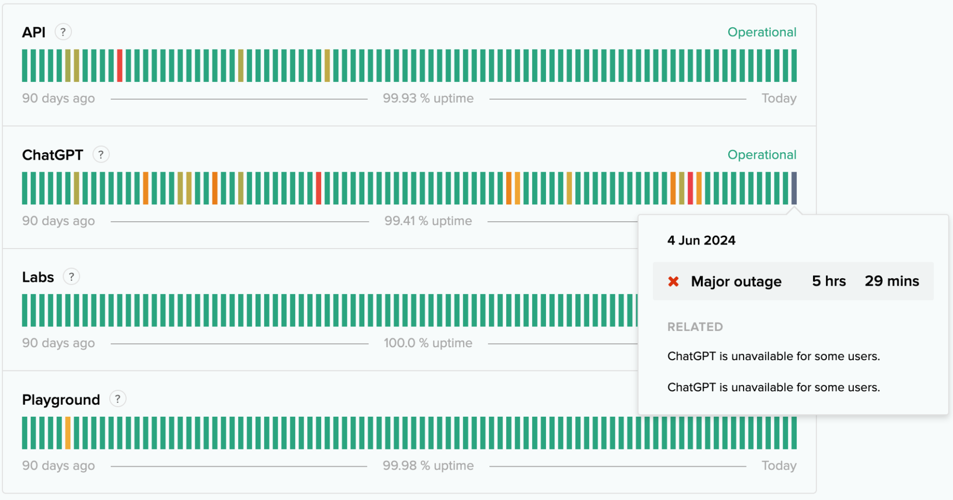Click the API Operational status label
This screenshot has height=500, width=953.
coord(762,32)
